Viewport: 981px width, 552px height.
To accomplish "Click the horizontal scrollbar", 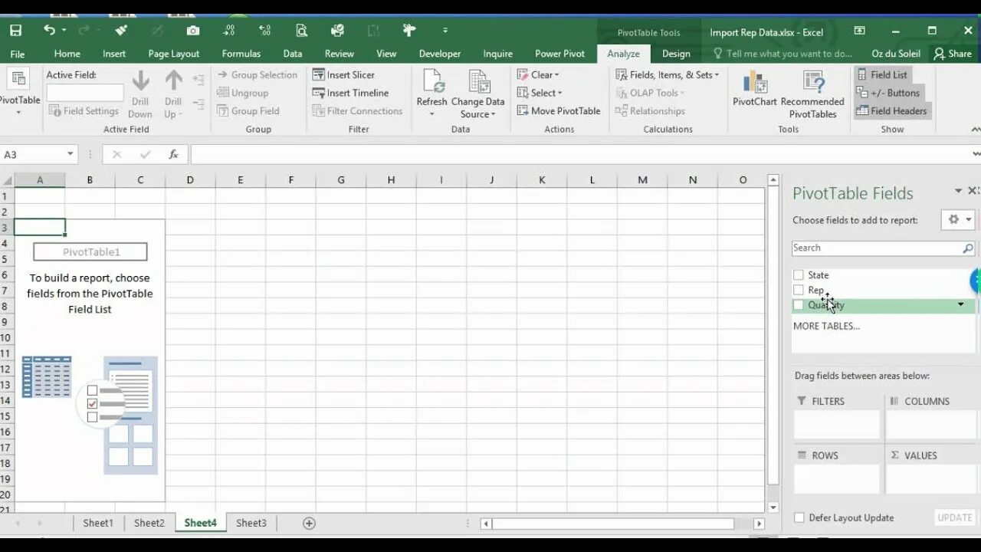I will pos(612,524).
